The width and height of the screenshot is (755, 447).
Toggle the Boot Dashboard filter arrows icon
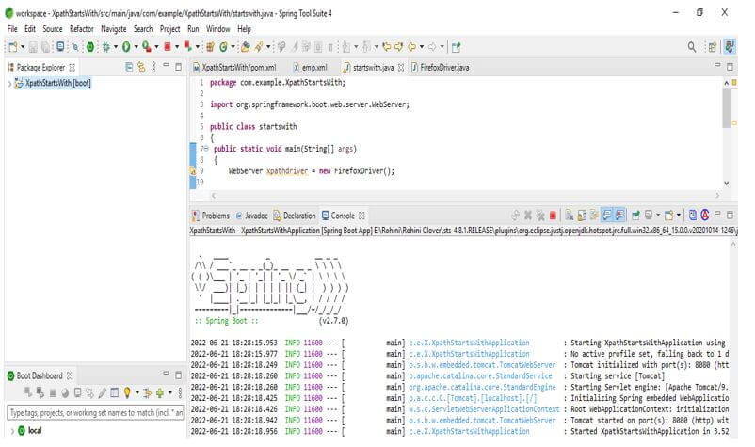click(148, 392)
